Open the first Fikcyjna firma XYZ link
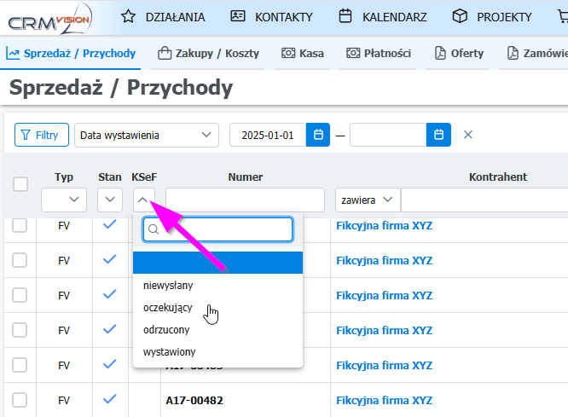The image size is (568, 417). (385, 226)
